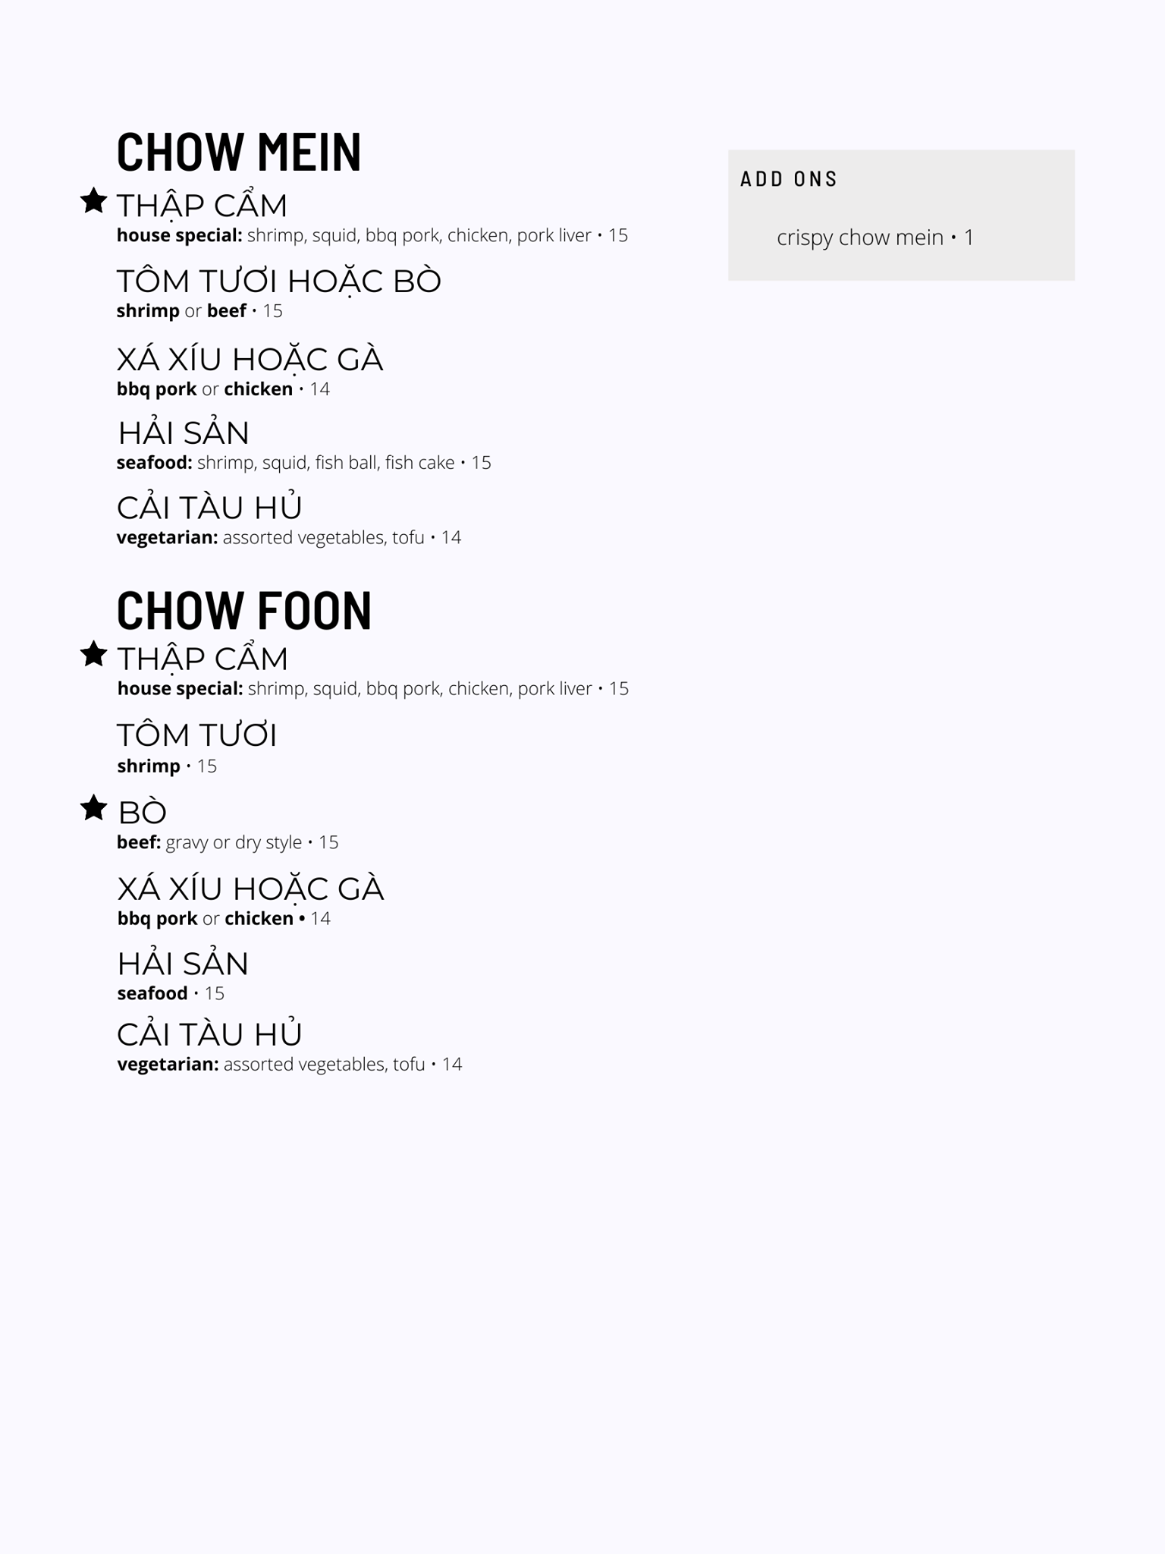Click the star next to the Bò item
1165x1554 pixels.
tap(93, 808)
